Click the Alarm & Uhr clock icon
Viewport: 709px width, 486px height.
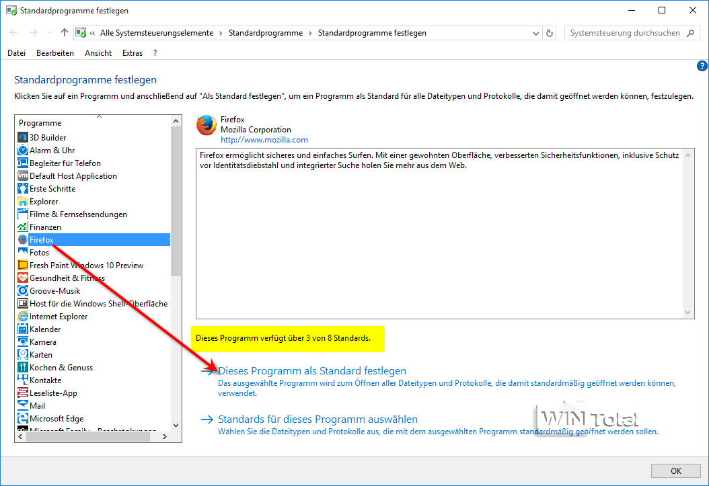pos(23,150)
